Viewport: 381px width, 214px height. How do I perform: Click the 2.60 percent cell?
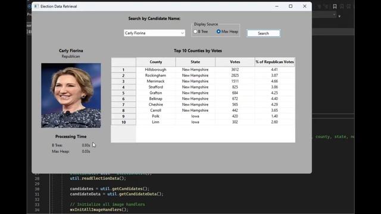275,122
